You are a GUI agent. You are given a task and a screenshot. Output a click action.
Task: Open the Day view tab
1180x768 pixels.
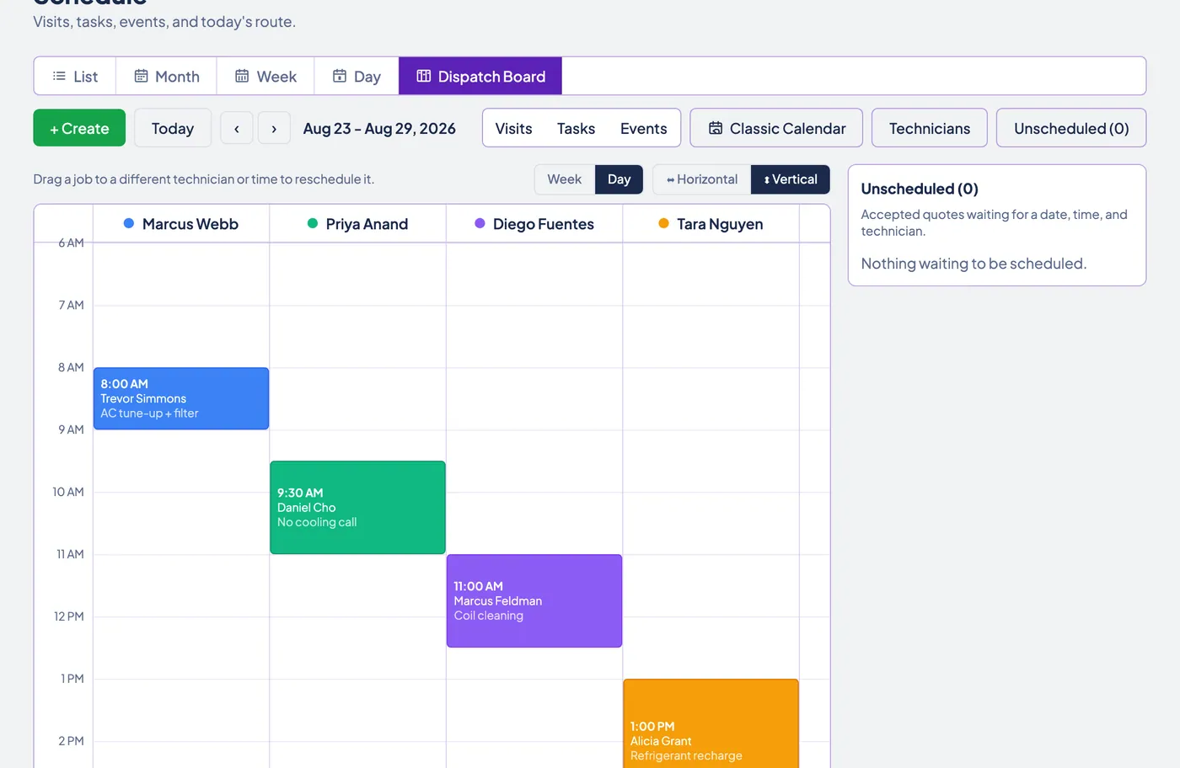357,77
